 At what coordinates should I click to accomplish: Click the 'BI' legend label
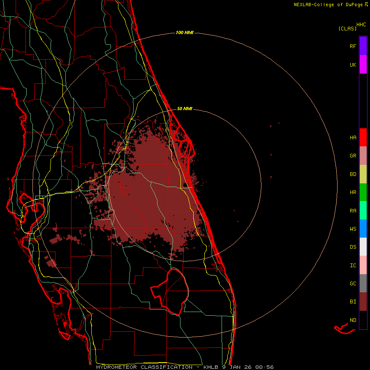pyautogui.click(x=353, y=302)
